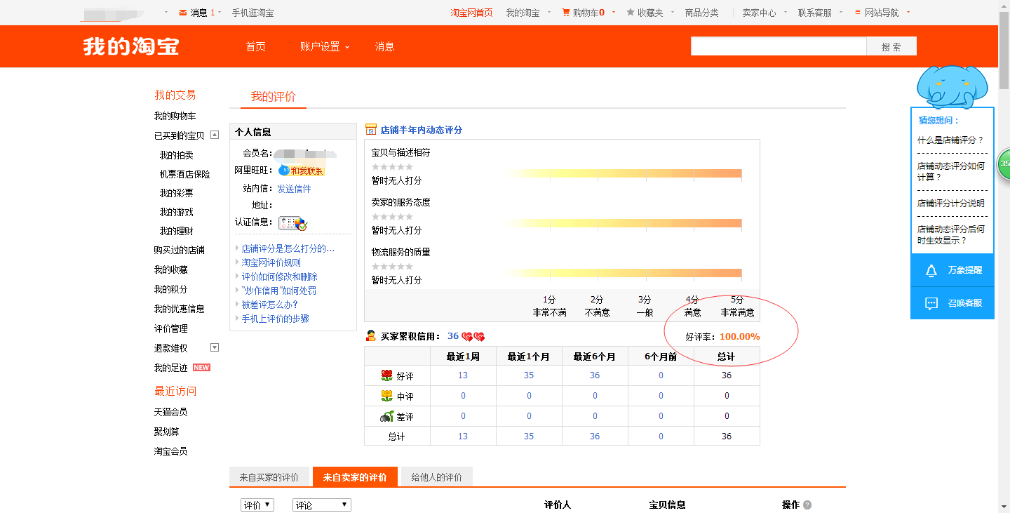1010x513 pixels.
Task: Open the username dropdown arrow at top-left
Action: click(166, 13)
